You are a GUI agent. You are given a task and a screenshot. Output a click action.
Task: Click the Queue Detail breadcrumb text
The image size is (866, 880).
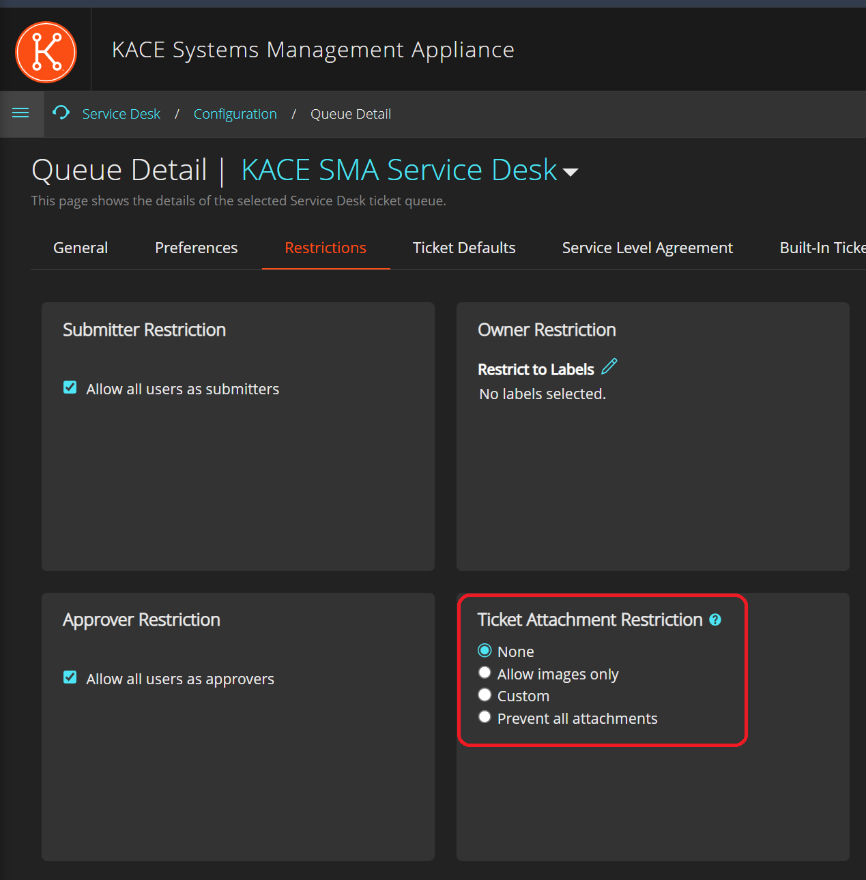click(351, 114)
